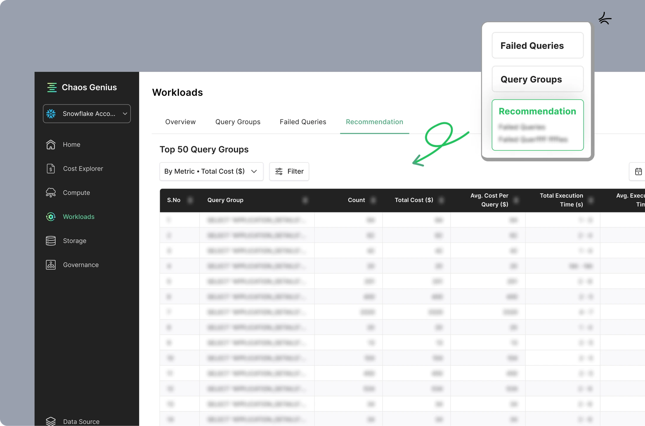Open Data Source from the sidebar

tap(81, 421)
